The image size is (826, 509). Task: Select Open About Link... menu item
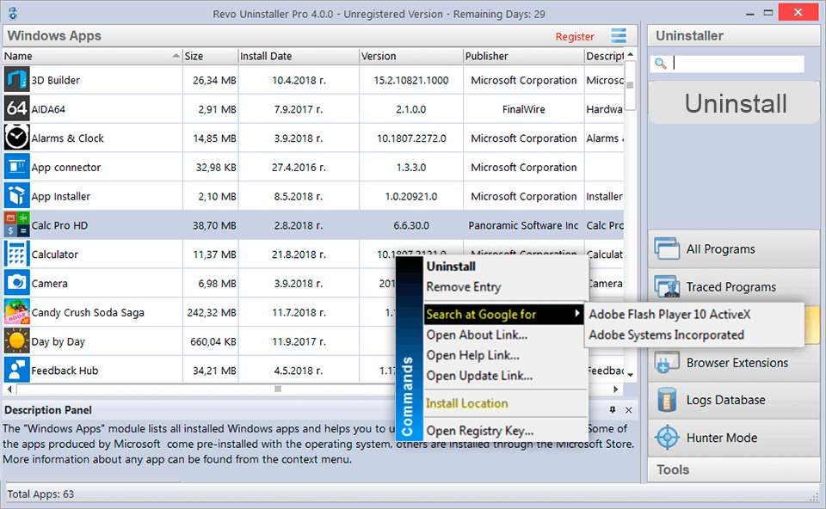pos(505,334)
